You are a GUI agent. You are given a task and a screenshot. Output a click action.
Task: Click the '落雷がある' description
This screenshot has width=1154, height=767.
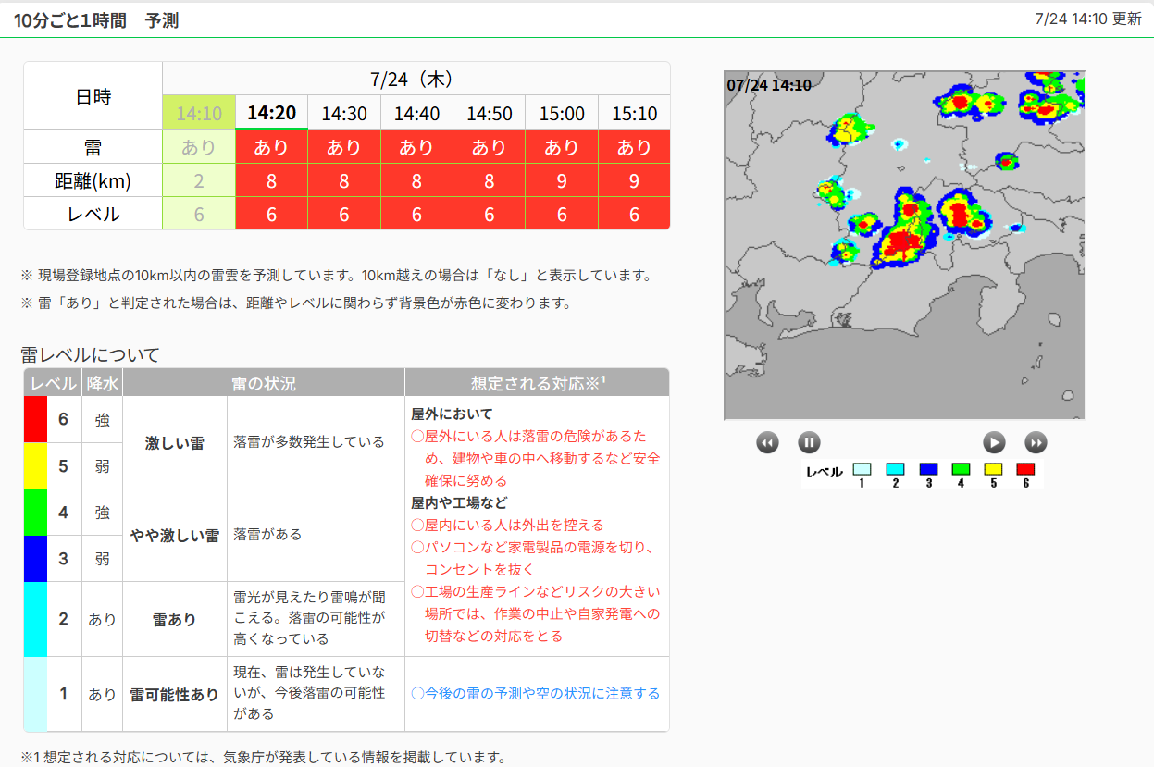(x=268, y=535)
